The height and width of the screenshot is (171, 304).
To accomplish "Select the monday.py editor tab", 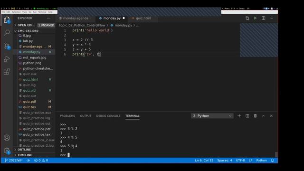I will click(x=112, y=18).
